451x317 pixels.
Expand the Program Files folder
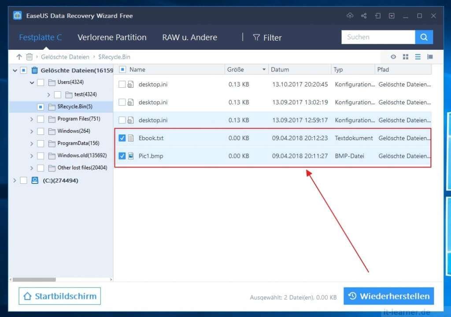click(31, 119)
